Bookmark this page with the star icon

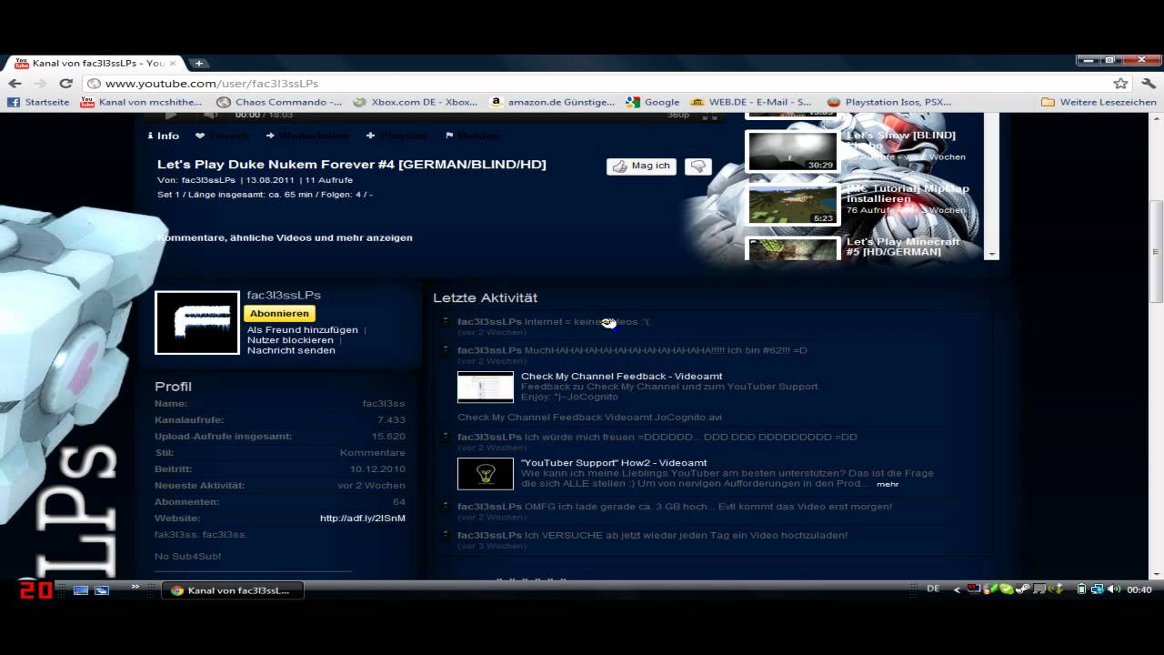click(x=1120, y=83)
